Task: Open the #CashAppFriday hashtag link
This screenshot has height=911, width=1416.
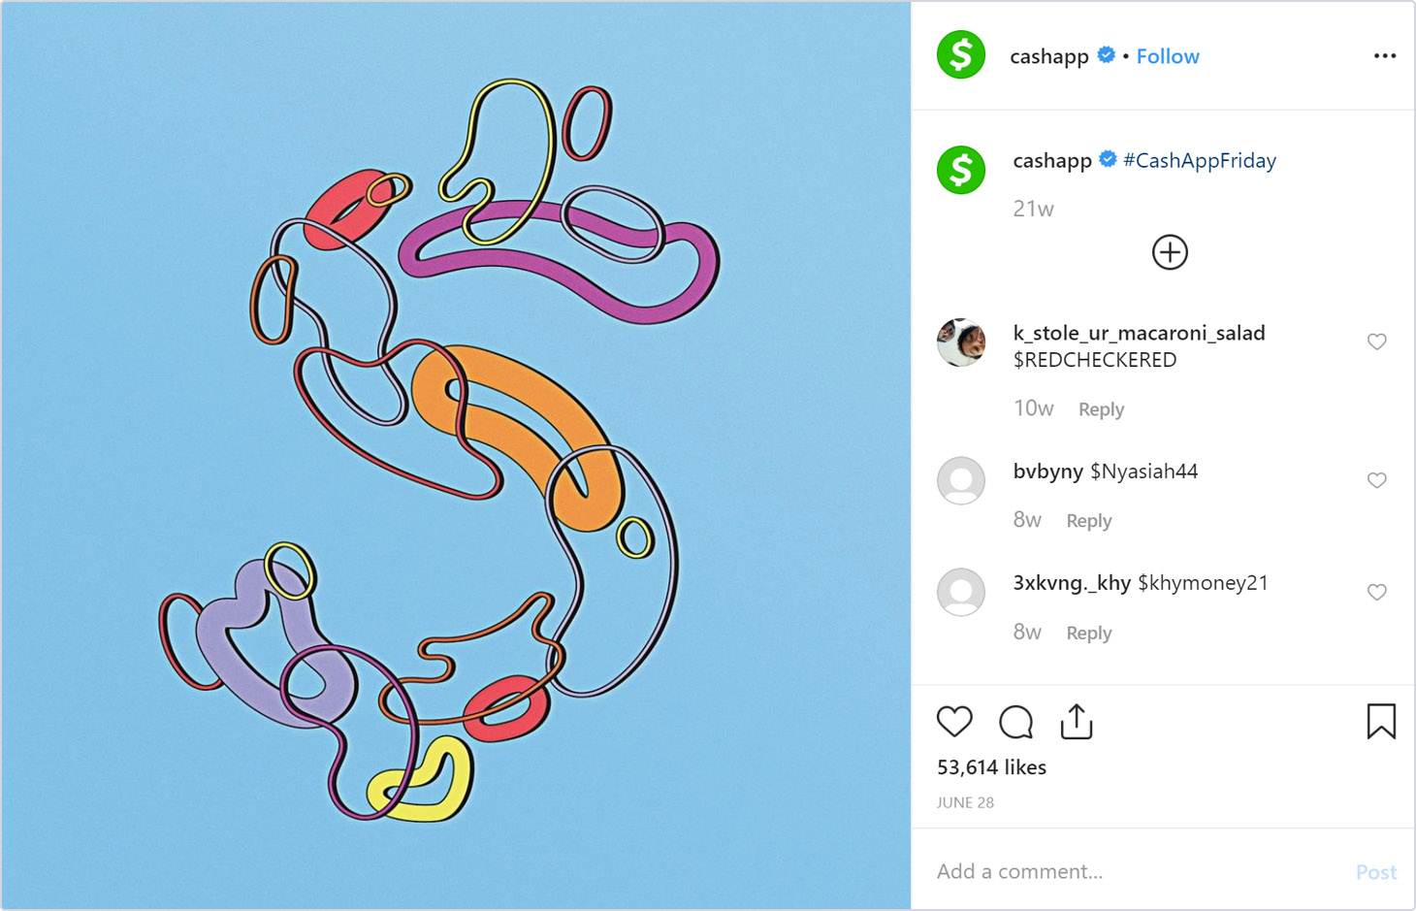Action: [1199, 161]
